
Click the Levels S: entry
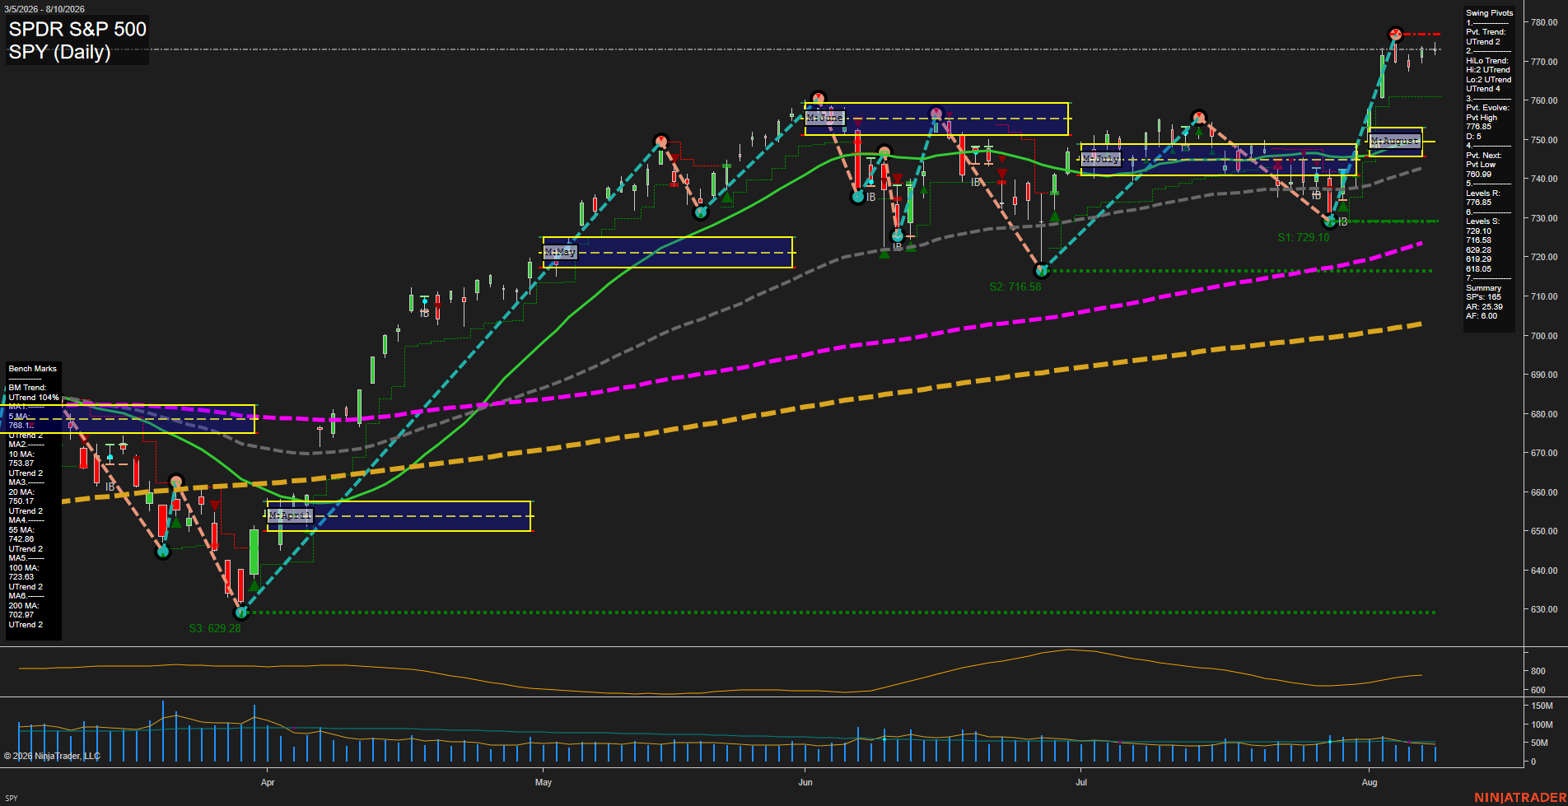pyautogui.click(x=1482, y=221)
